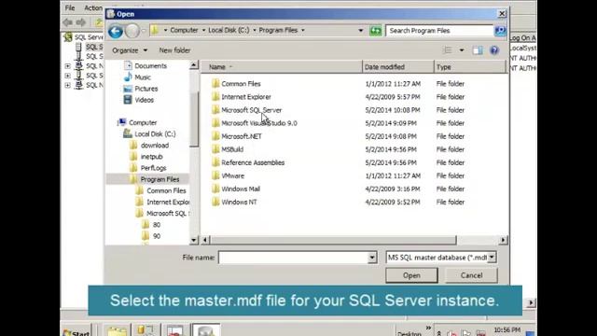Click the Local Disk (C:) breadcrumb

(x=229, y=30)
